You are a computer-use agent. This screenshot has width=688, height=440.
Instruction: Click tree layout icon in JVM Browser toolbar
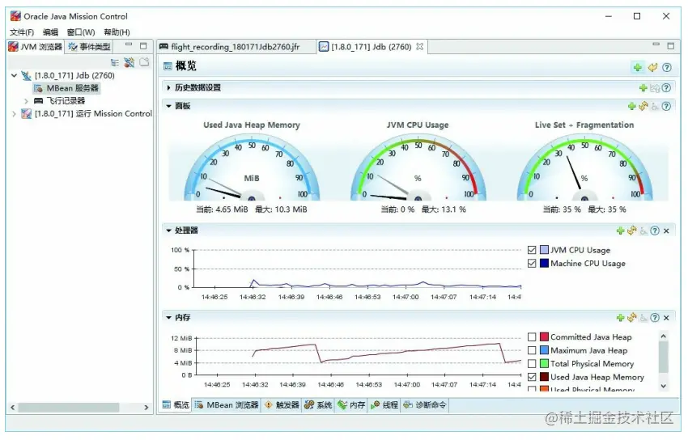pos(115,62)
